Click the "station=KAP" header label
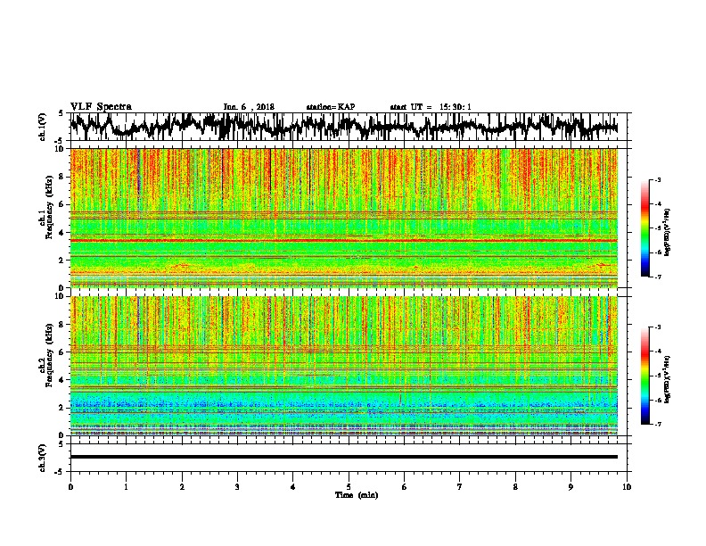This screenshot has width=706, height=546. click(x=331, y=107)
